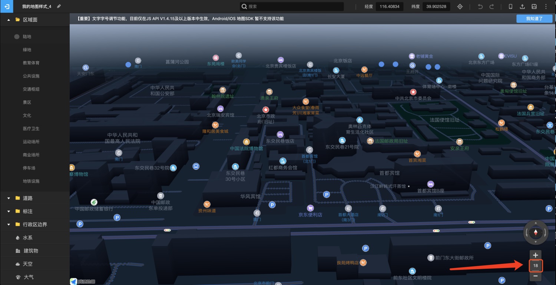Click the 首都宾馆 label on the map

390,173
